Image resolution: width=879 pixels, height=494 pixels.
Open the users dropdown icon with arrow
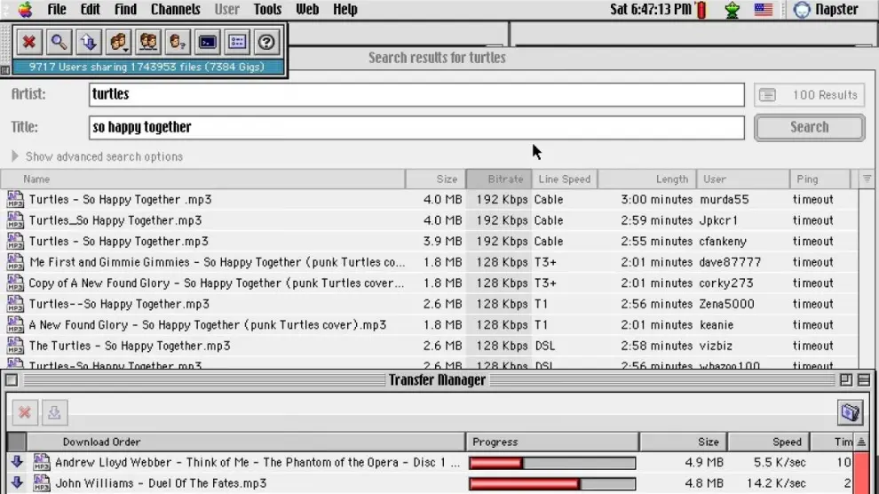118,42
